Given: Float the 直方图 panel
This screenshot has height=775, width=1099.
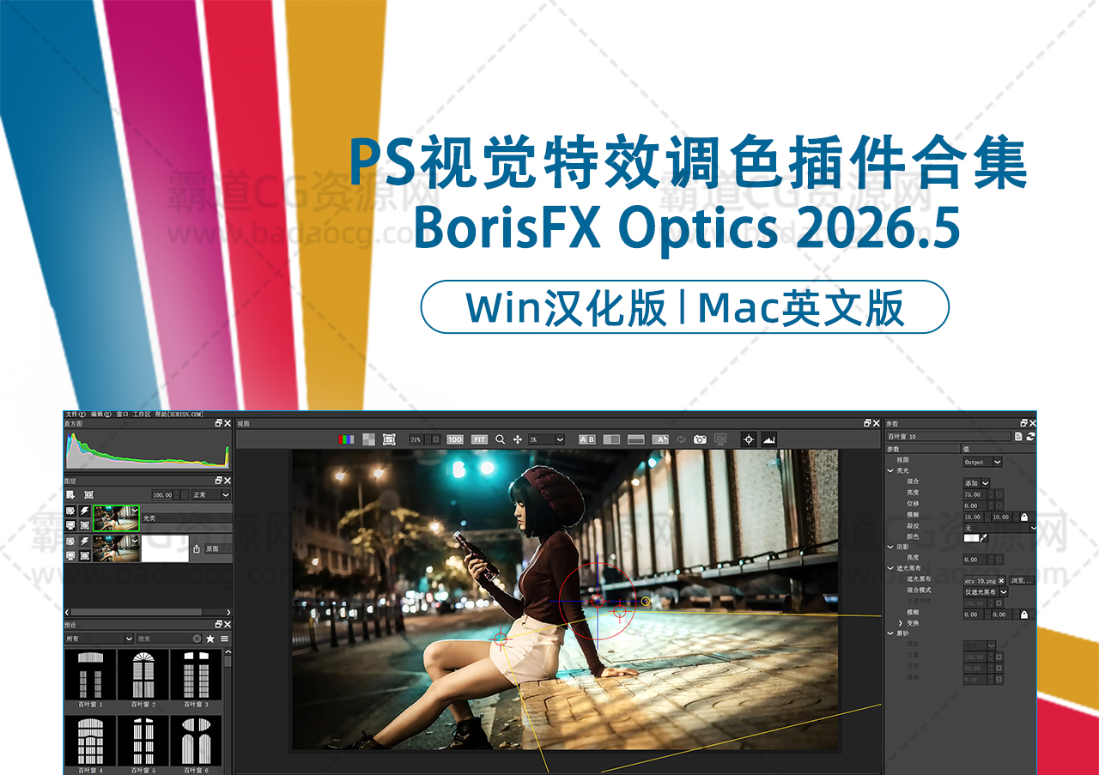Looking at the screenshot, I should (x=219, y=423).
